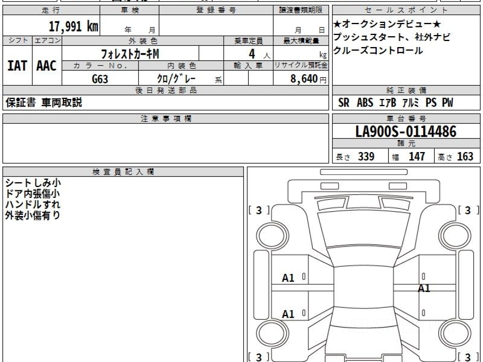Click chassis number LA900S-0114486
This screenshot has width=483, height=362.
tap(406, 132)
